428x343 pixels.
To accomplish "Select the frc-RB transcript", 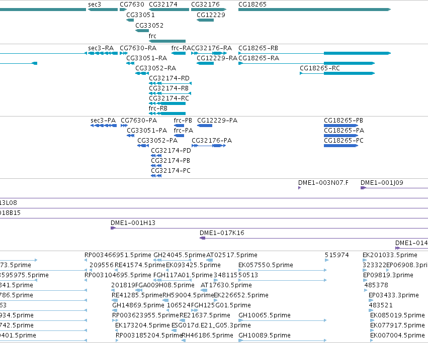I will point(167,113).
